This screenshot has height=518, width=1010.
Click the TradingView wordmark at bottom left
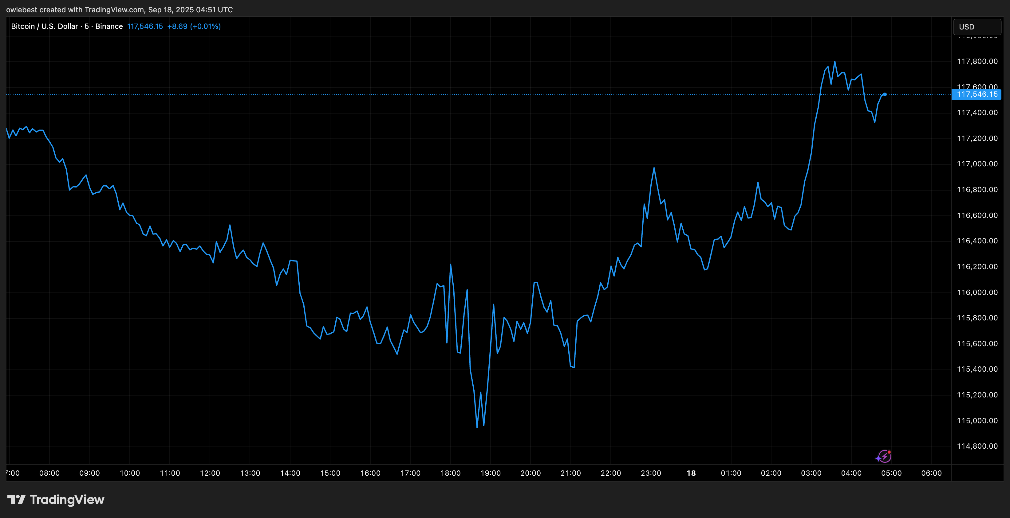pyautogui.click(x=67, y=500)
